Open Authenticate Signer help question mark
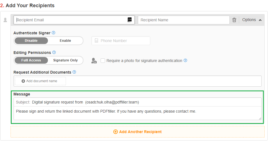Image resolution: width=271 pixels, height=145 pixels. [x=53, y=33]
